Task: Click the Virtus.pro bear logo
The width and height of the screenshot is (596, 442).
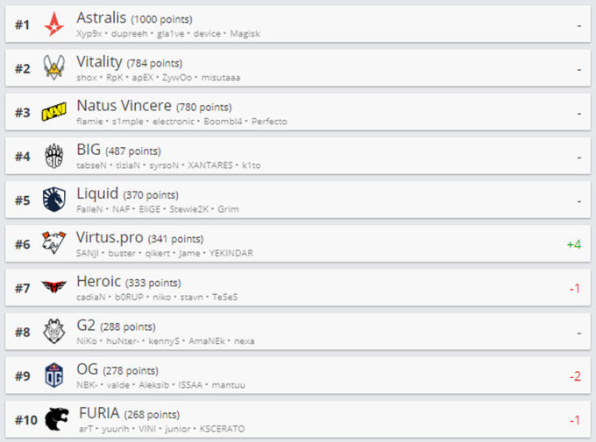Action: pos(53,242)
